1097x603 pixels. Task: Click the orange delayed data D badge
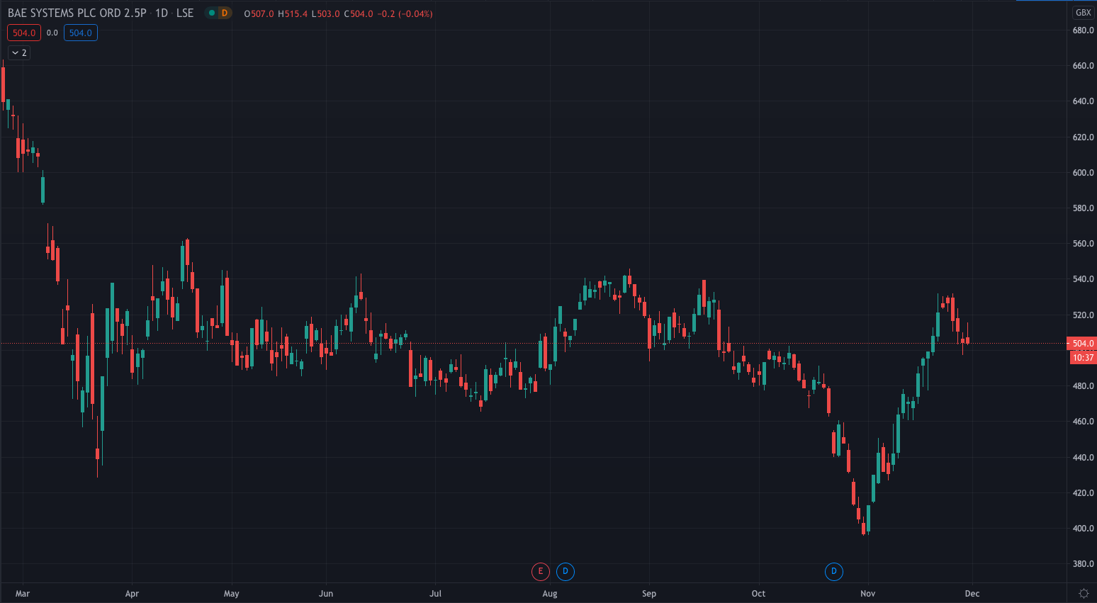tap(225, 13)
